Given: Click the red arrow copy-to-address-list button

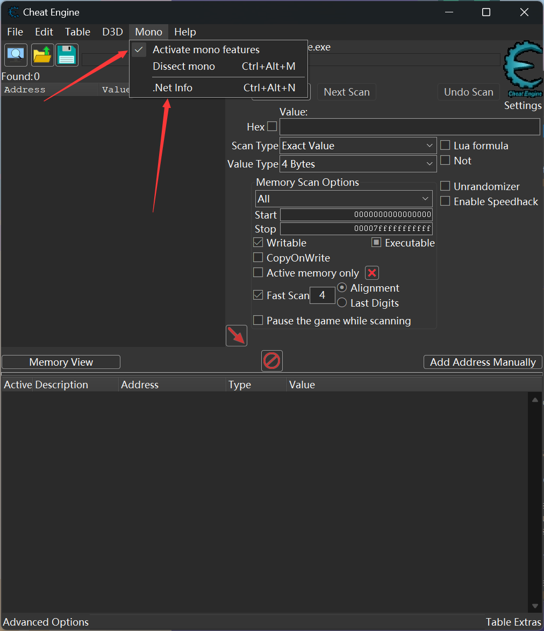Looking at the screenshot, I should tap(237, 336).
